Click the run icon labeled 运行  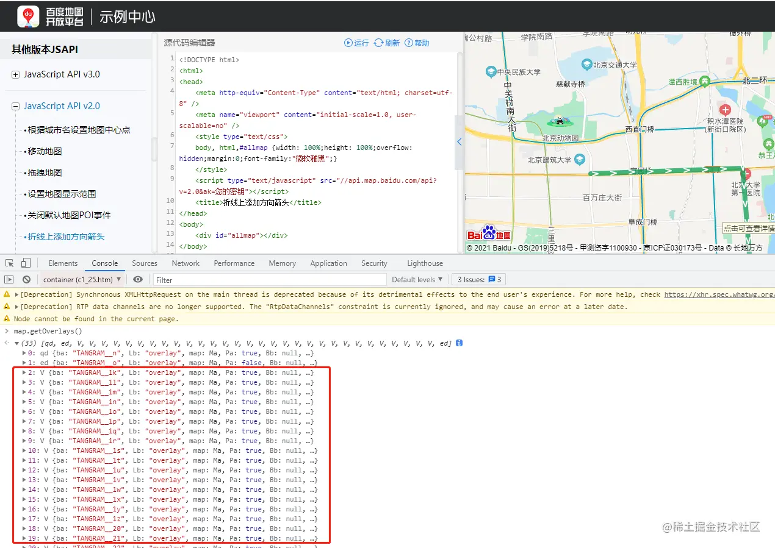coord(348,43)
